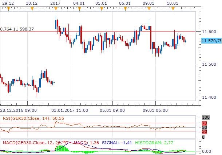This screenshot has height=155, width=222.
Task: Select the 0,764 Fibonacci level label
Action: pyautogui.click(x=15, y=29)
